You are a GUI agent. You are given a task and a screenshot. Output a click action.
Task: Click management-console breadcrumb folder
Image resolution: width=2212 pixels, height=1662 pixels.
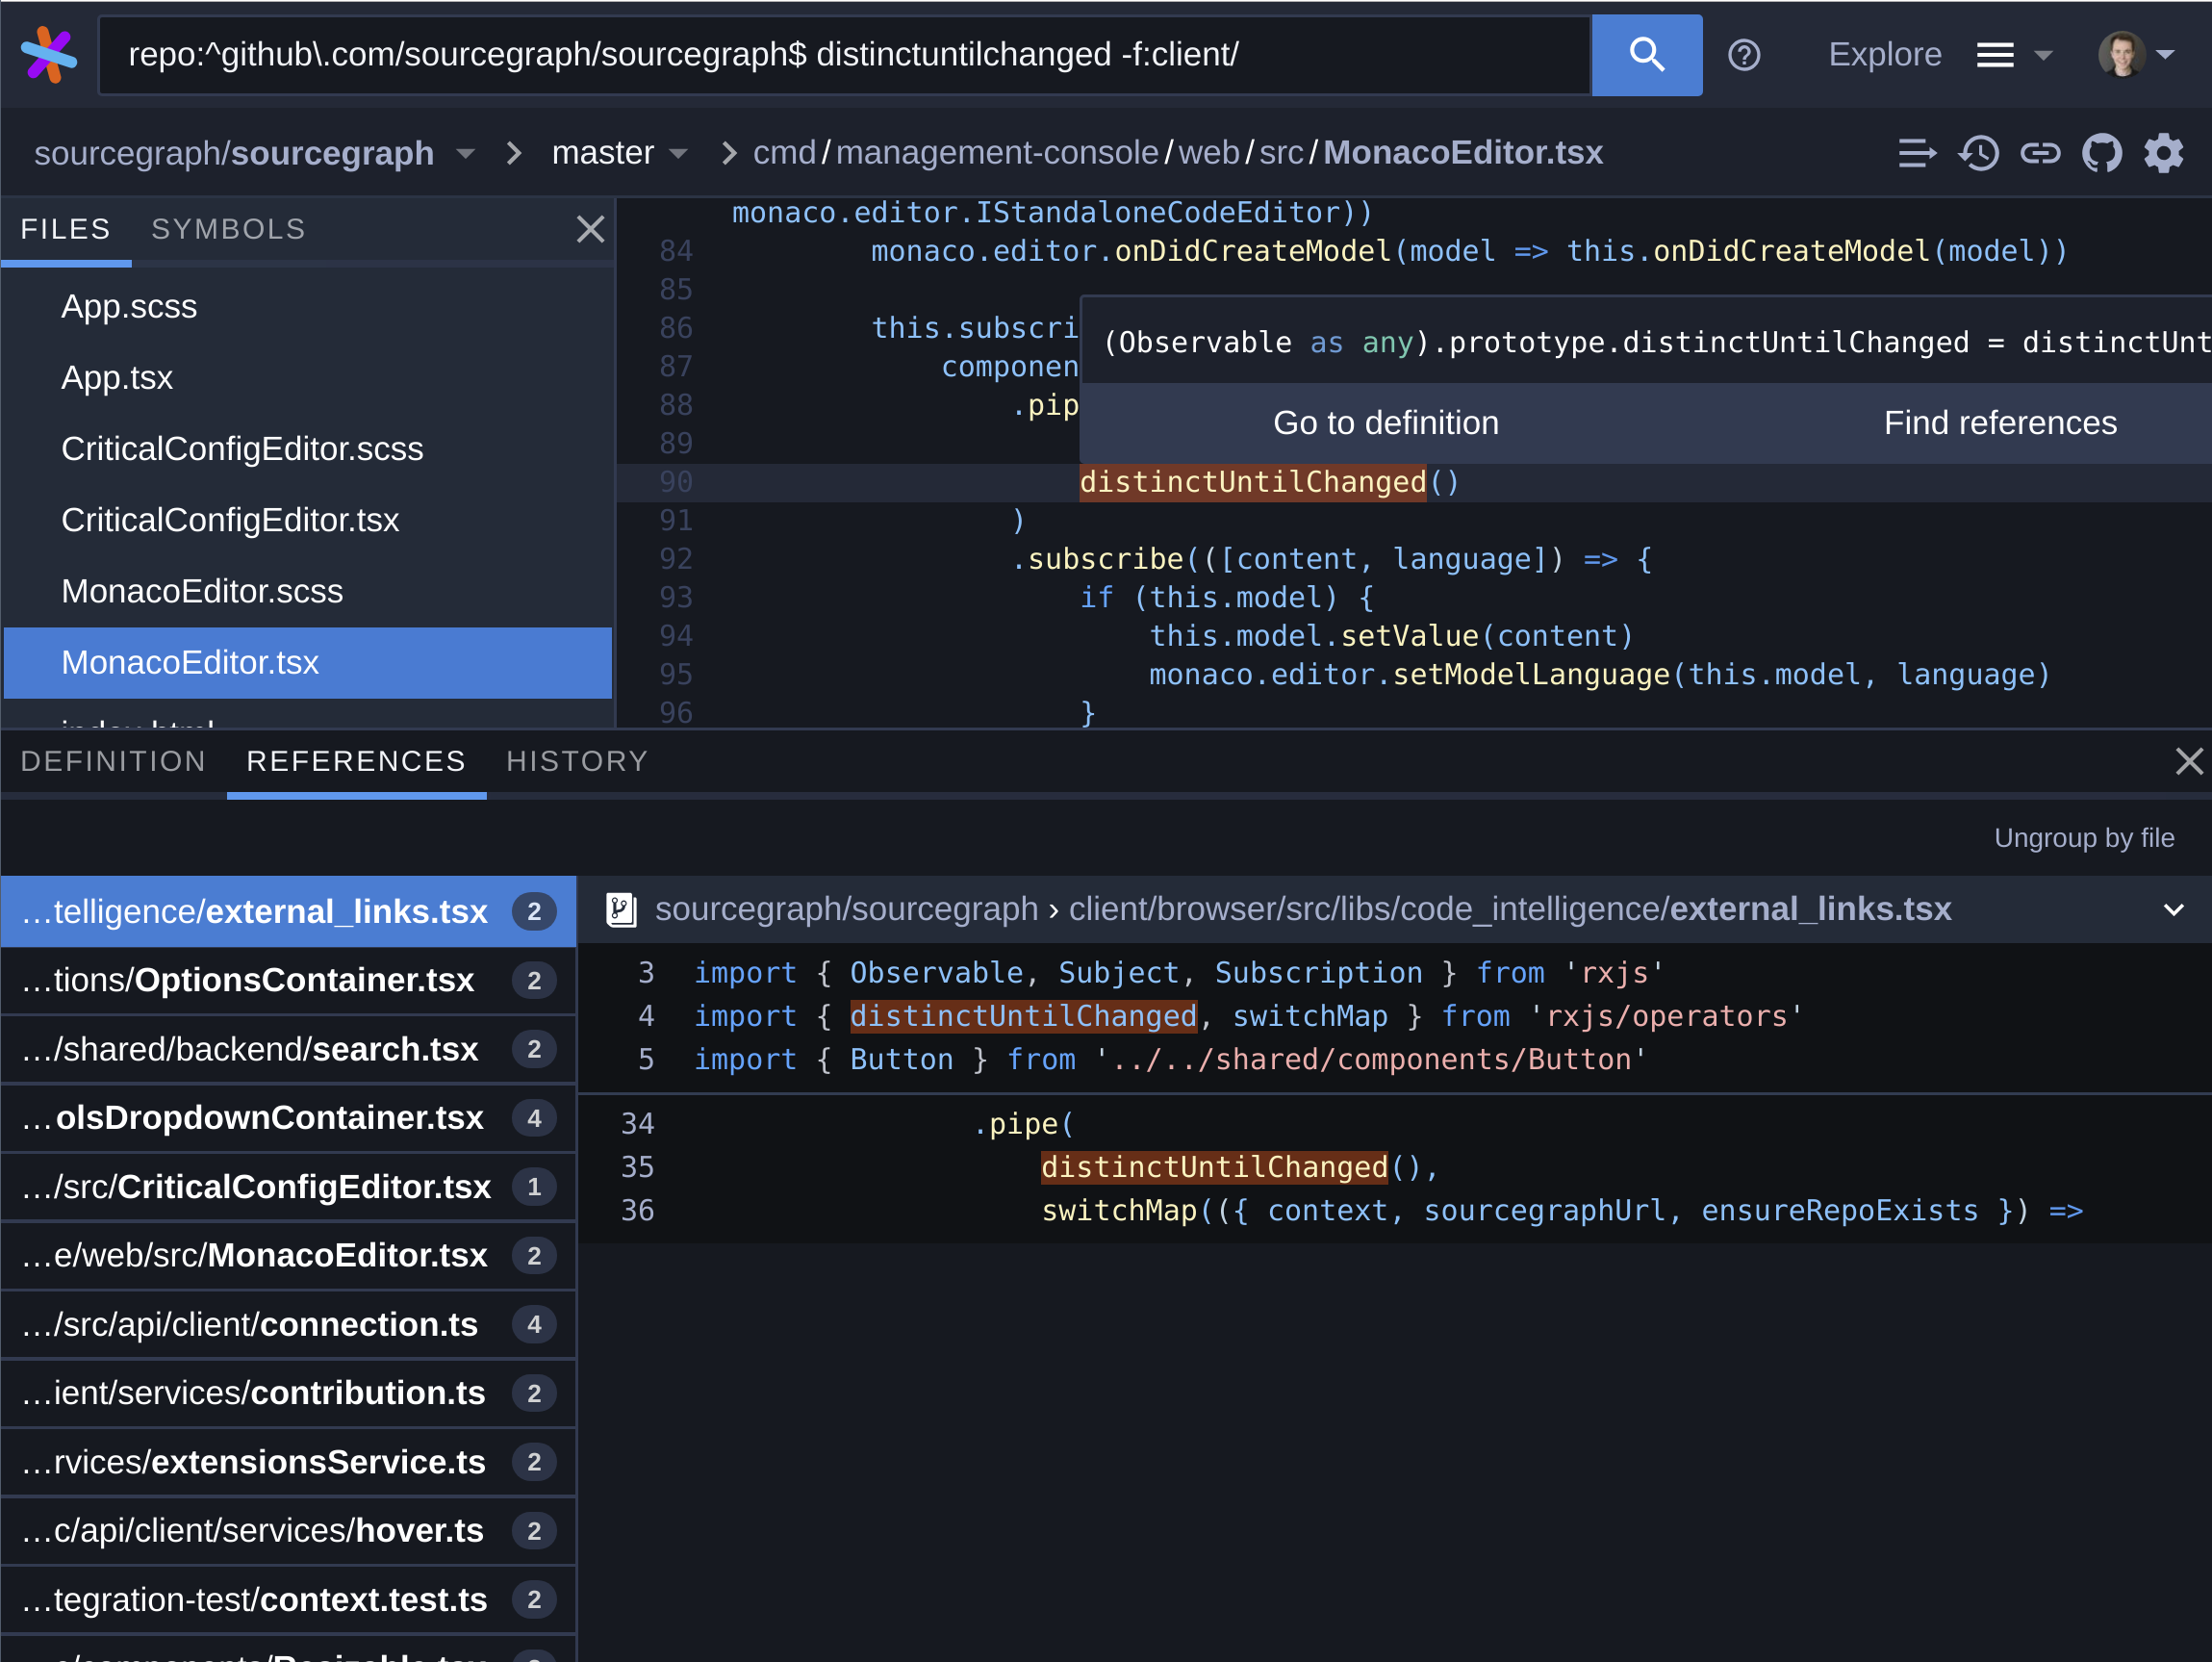[x=997, y=153]
